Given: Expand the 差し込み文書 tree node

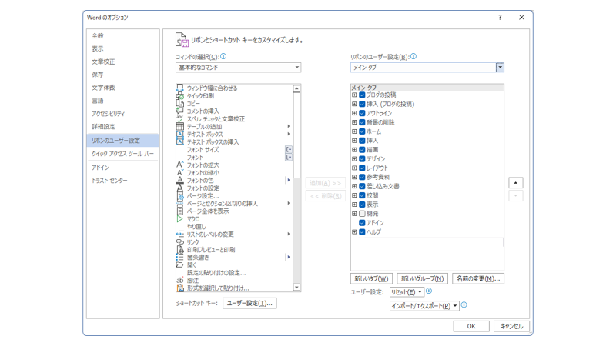Looking at the screenshot, I should click(x=354, y=186).
